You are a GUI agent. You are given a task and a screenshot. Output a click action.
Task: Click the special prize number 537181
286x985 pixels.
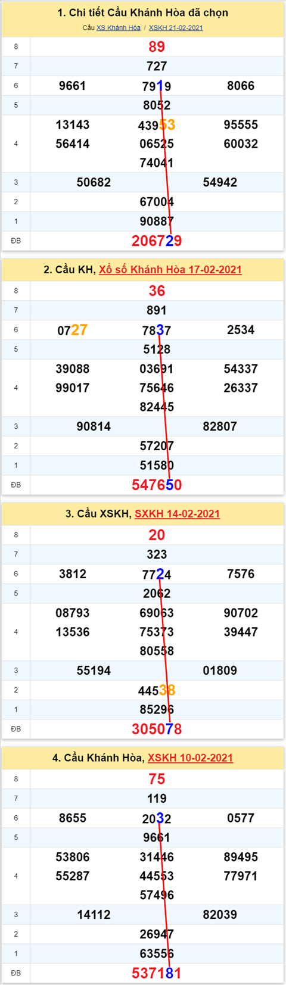157,973
